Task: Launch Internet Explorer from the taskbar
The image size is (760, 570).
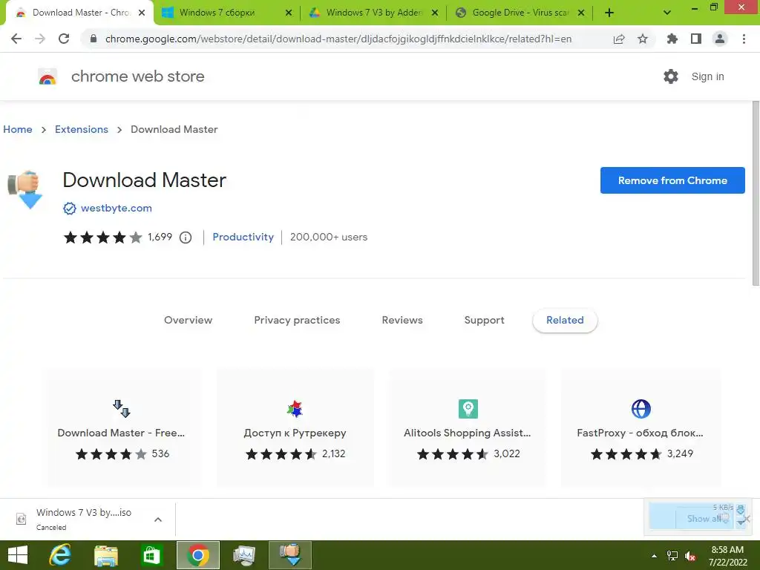Action: click(61, 555)
